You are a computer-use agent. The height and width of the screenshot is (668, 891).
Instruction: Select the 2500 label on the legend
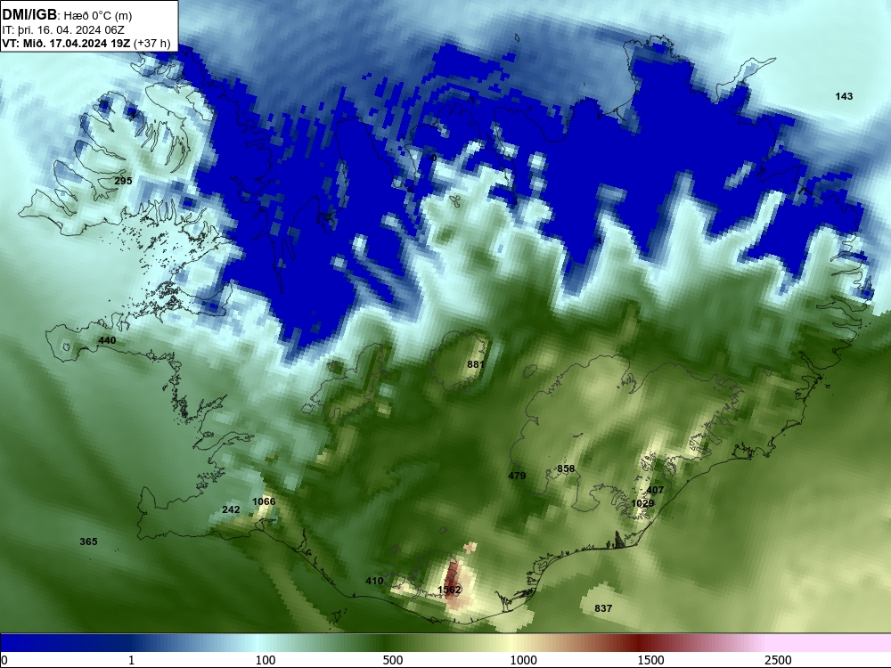[778, 660]
